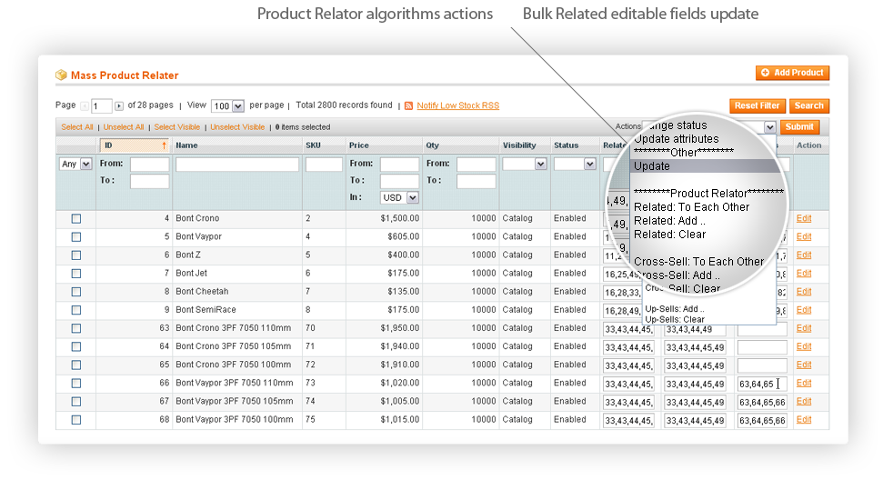Image resolution: width=883 pixels, height=490 pixels.
Task: Choose Related: Clear action
Action: [x=669, y=235]
